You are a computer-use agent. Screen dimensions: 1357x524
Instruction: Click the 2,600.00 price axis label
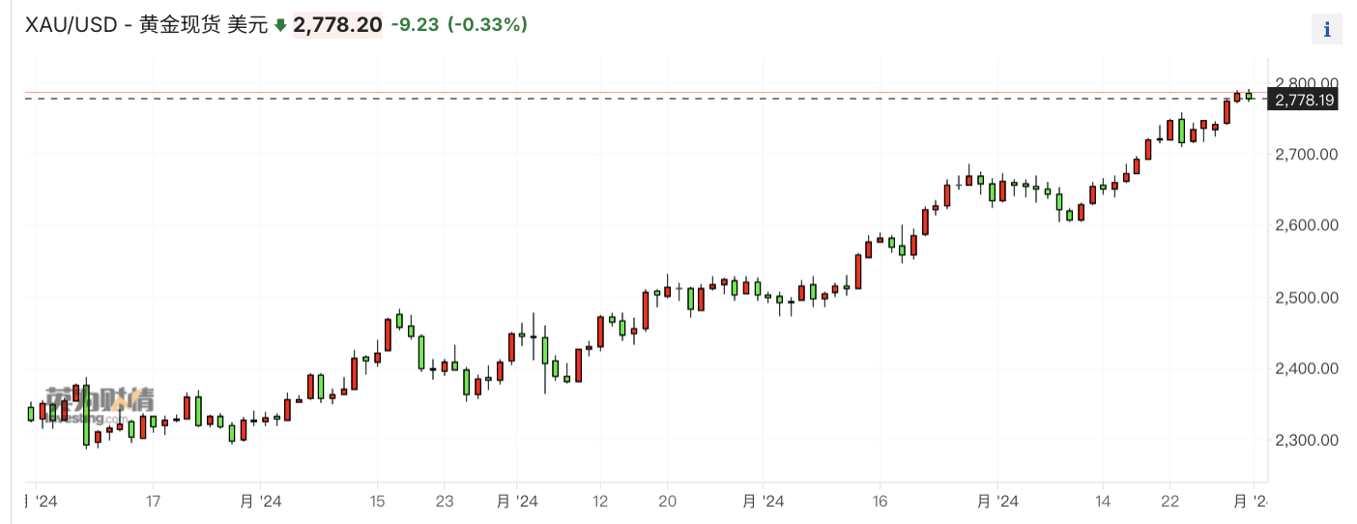click(1306, 225)
